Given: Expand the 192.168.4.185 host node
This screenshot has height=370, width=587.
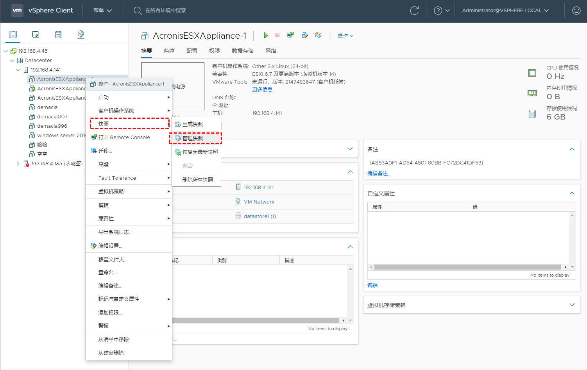Looking at the screenshot, I should tap(18, 164).
